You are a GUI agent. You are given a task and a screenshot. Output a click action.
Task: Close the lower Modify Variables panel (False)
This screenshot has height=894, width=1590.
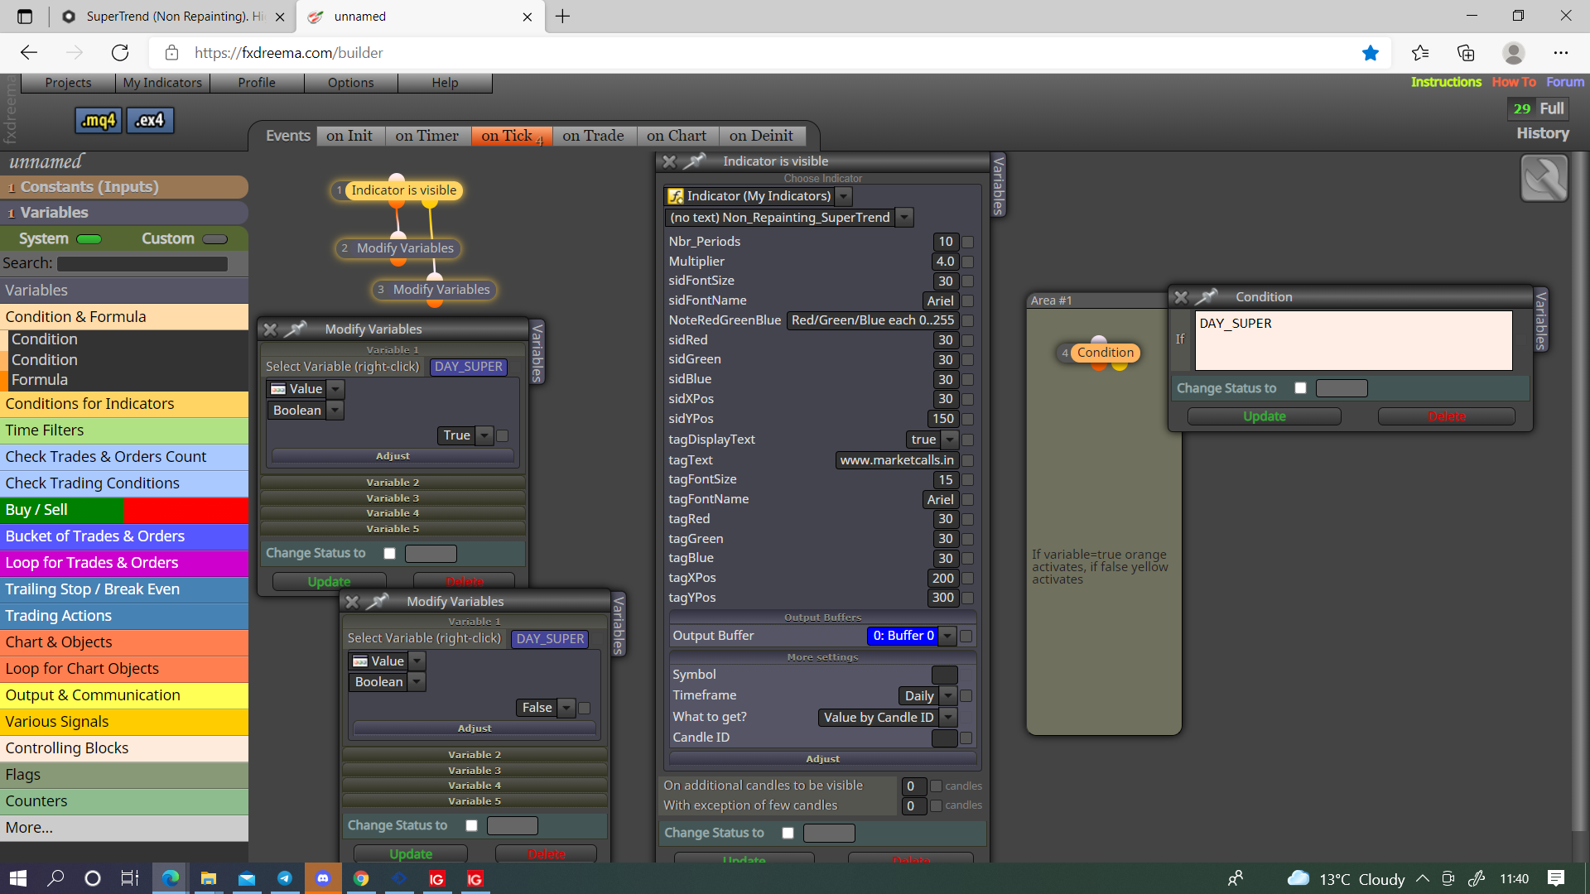click(x=352, y=602)
